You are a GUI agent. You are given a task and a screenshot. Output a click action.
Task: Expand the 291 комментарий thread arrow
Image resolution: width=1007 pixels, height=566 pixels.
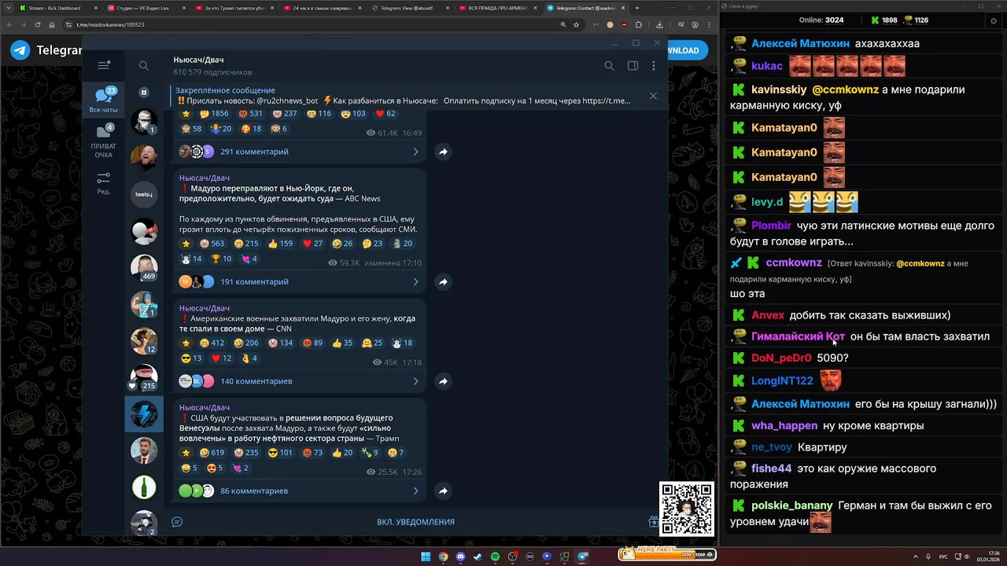point(415,152)
